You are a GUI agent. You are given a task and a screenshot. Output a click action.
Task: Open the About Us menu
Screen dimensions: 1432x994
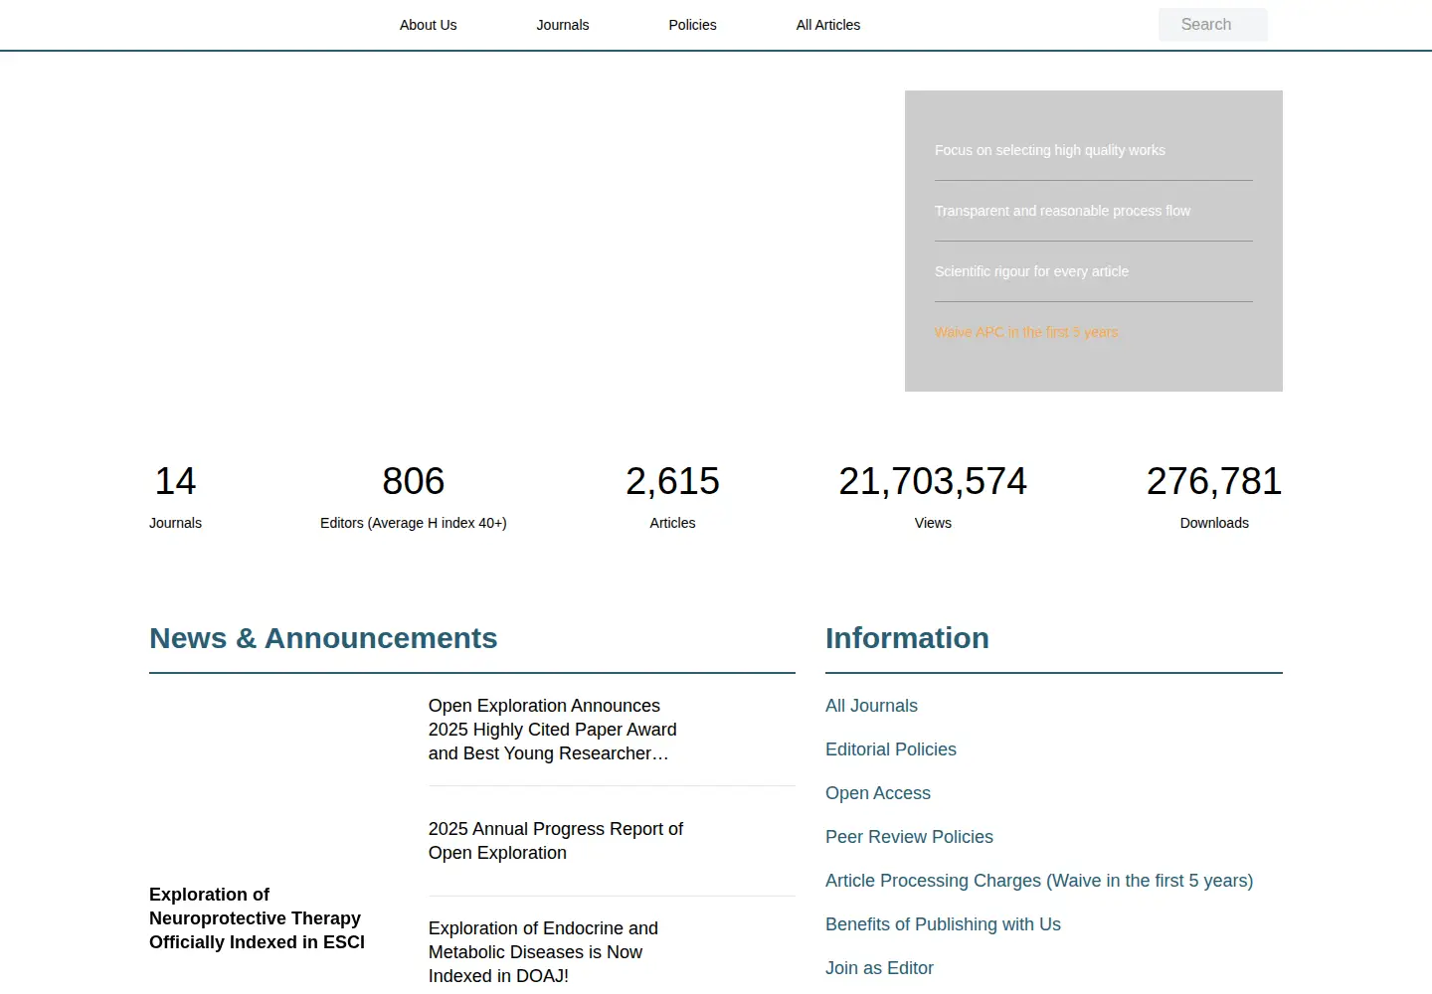pos(428,25)
